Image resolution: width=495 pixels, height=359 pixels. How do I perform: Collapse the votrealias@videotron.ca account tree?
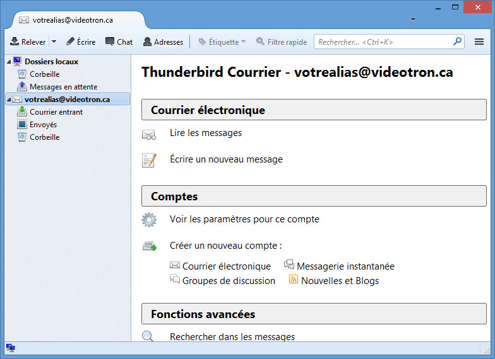pos(9,100)
